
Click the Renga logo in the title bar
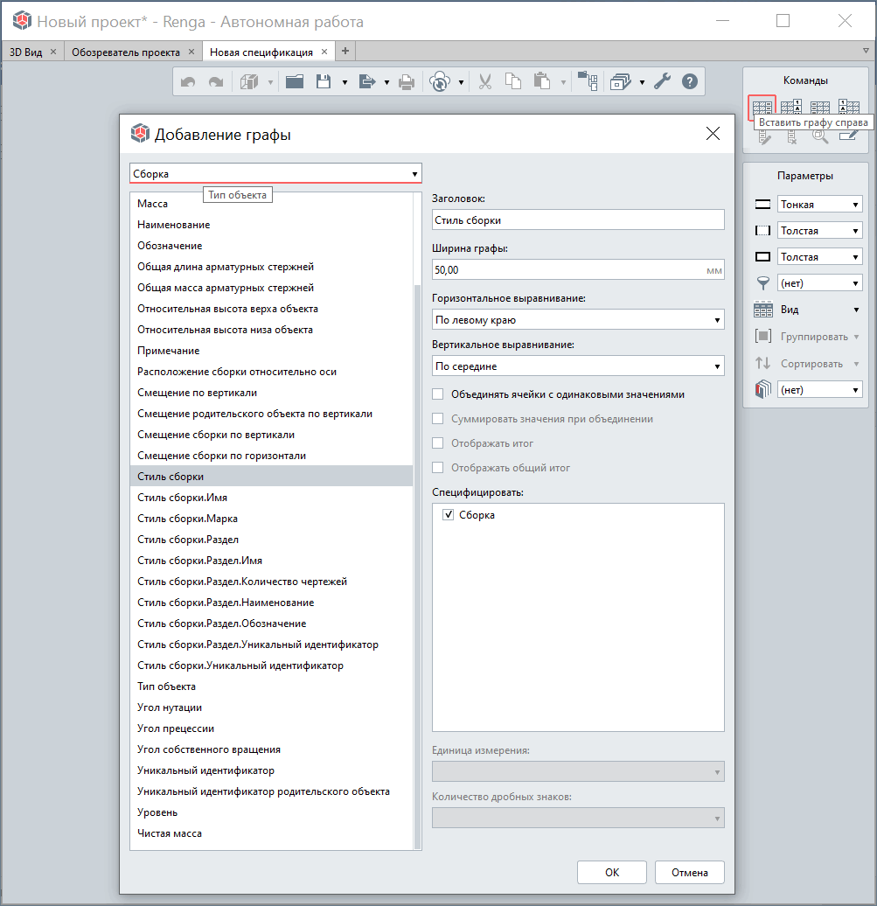click(22, 21)
